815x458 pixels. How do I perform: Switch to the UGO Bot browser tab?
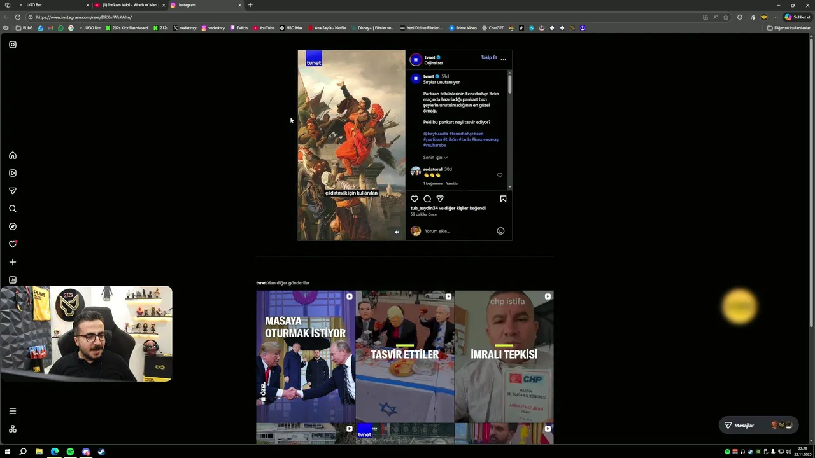tap(52, 5)
